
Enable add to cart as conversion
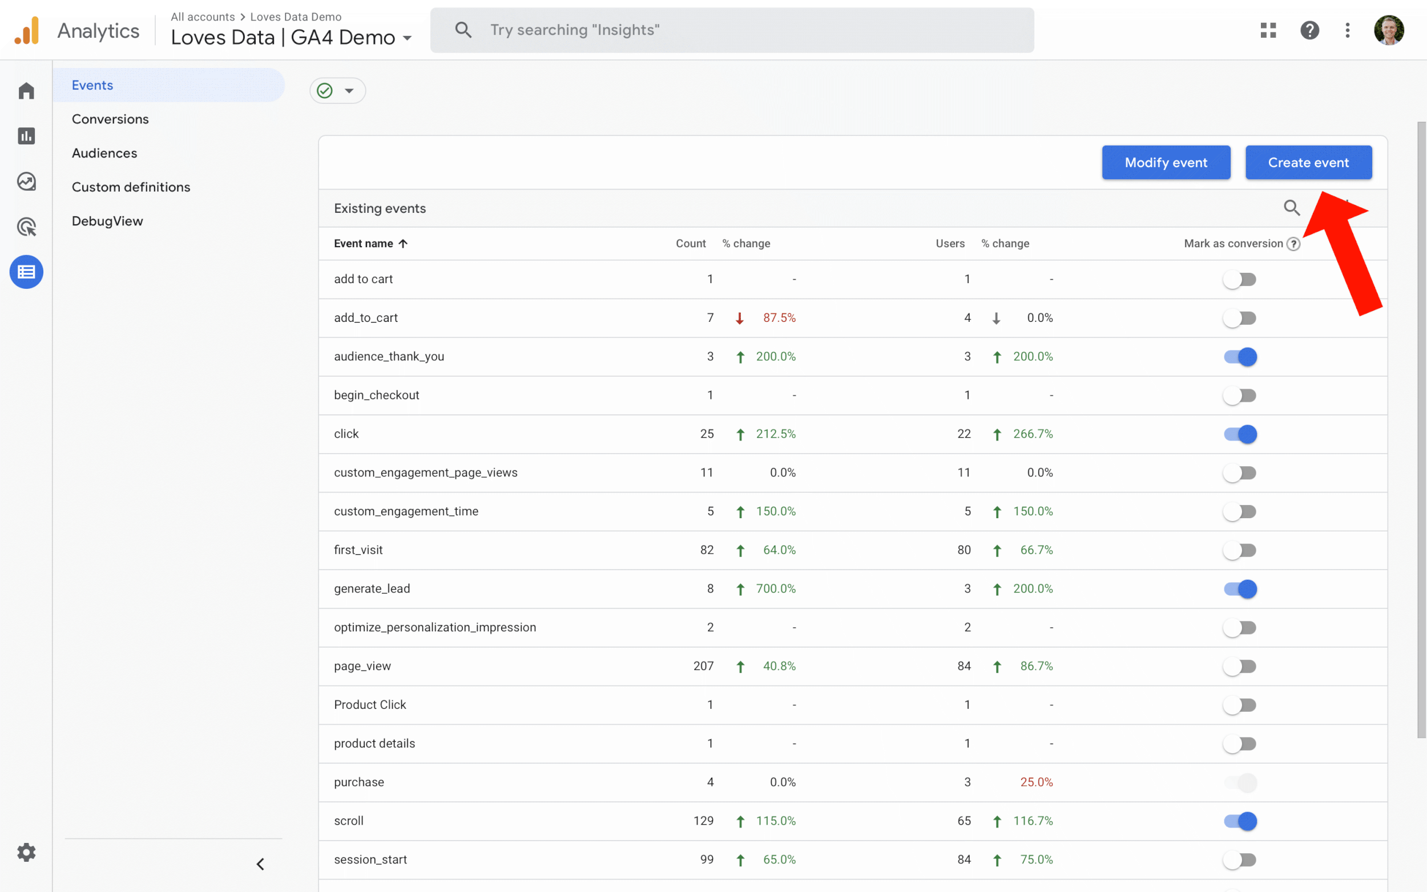coord(1240,279)
